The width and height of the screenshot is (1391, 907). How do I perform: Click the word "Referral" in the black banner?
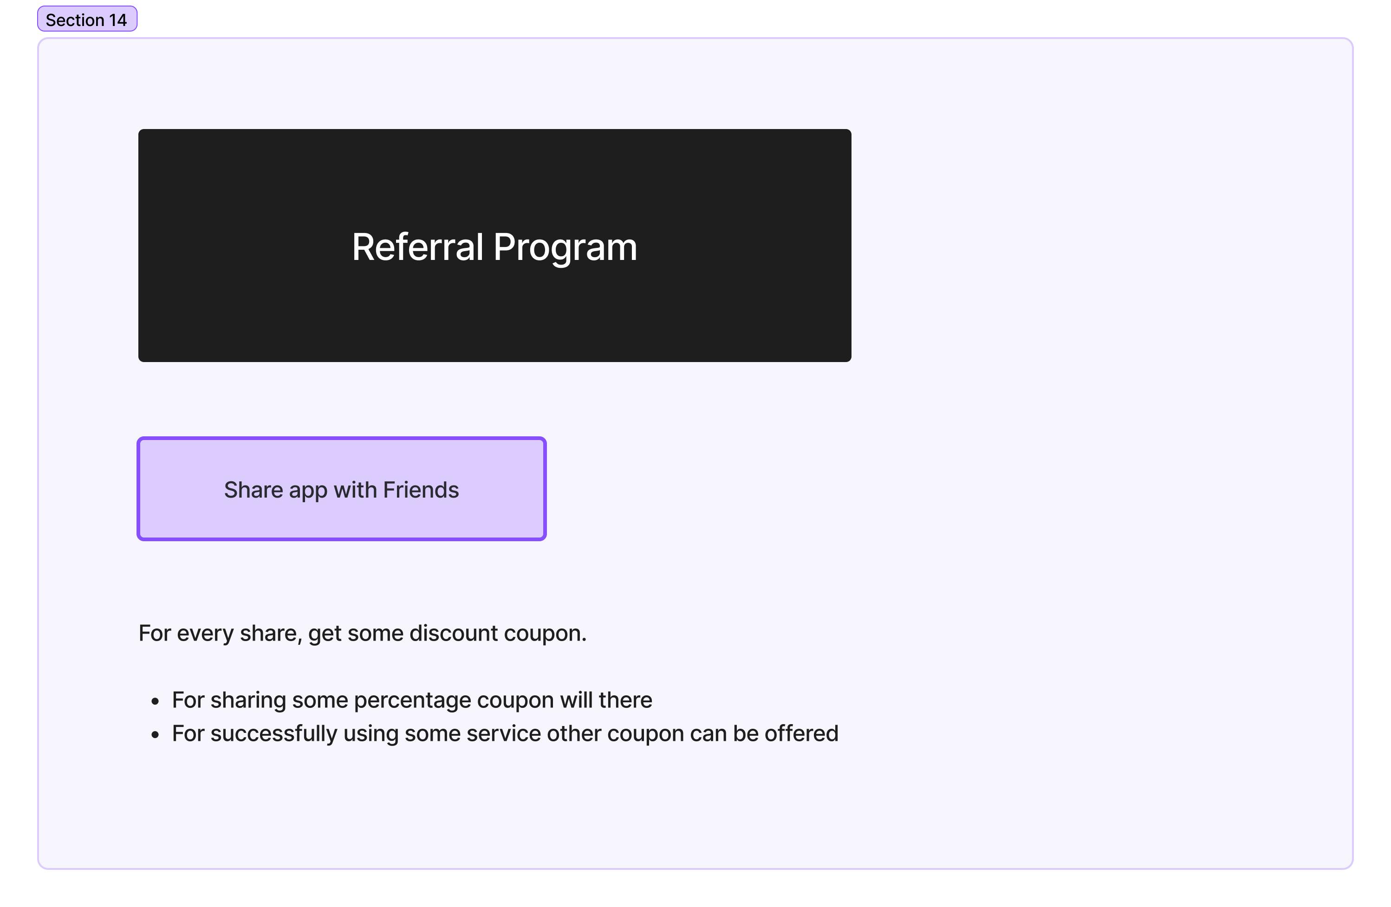coord(417,246)
